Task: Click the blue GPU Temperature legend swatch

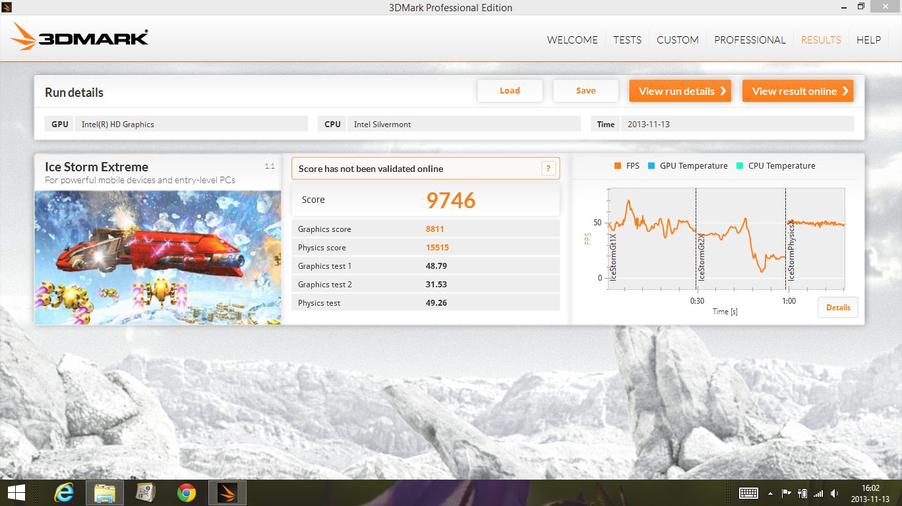Action: (x=651, y=166)
